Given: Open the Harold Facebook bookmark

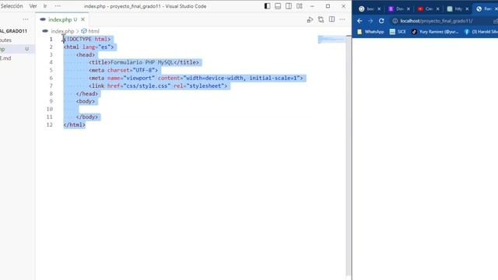Looking at the screenshot, I should [481, 32].
